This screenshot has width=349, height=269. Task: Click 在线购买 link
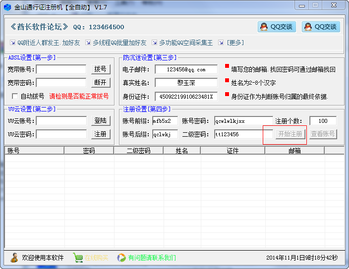(x=96, y=258)
